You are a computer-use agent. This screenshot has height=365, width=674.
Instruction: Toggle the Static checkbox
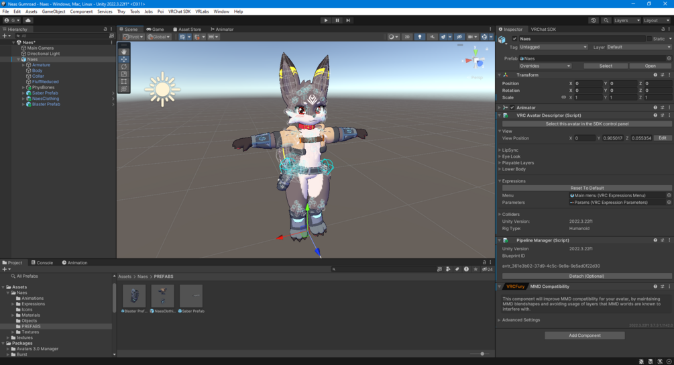[649, 39]
